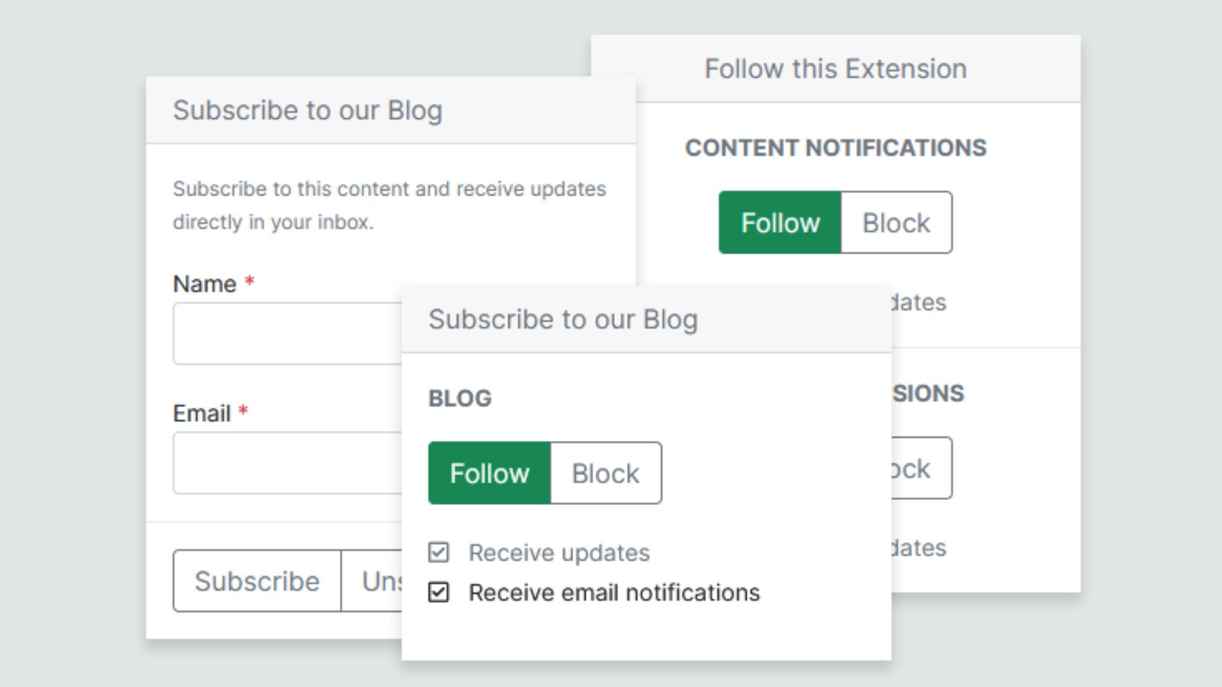Toggle the Receive updates checkbox
This screenshot has height=687, width=1222.
(x=439, y=552)
